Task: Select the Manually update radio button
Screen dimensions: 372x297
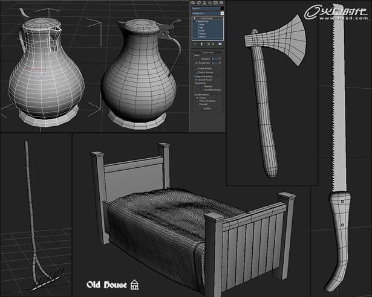Action: click(197, 104)
